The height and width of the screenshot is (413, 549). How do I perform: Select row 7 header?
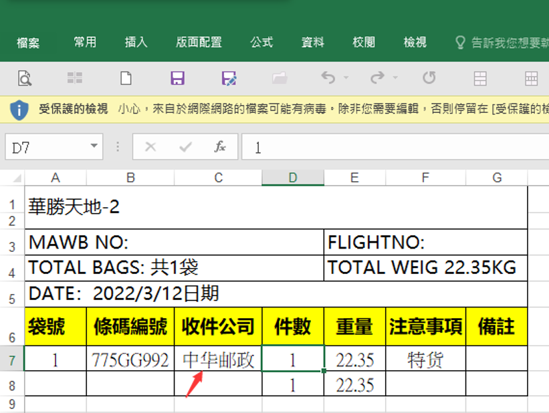pos(12,360)
